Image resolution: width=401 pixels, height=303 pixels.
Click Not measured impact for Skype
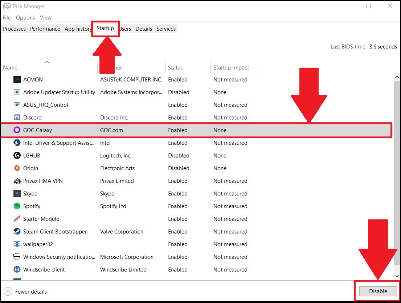pyautogui.click(x=230, y=193)
